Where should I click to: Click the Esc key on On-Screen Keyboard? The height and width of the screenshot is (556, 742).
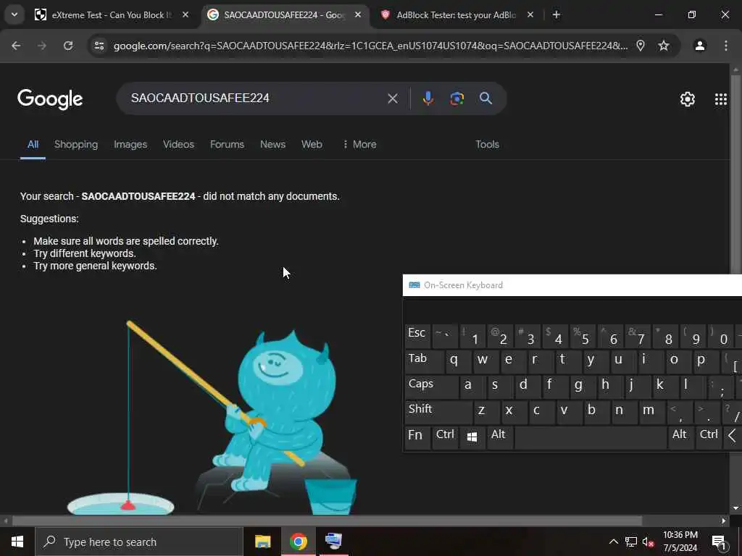coord(417,336)
